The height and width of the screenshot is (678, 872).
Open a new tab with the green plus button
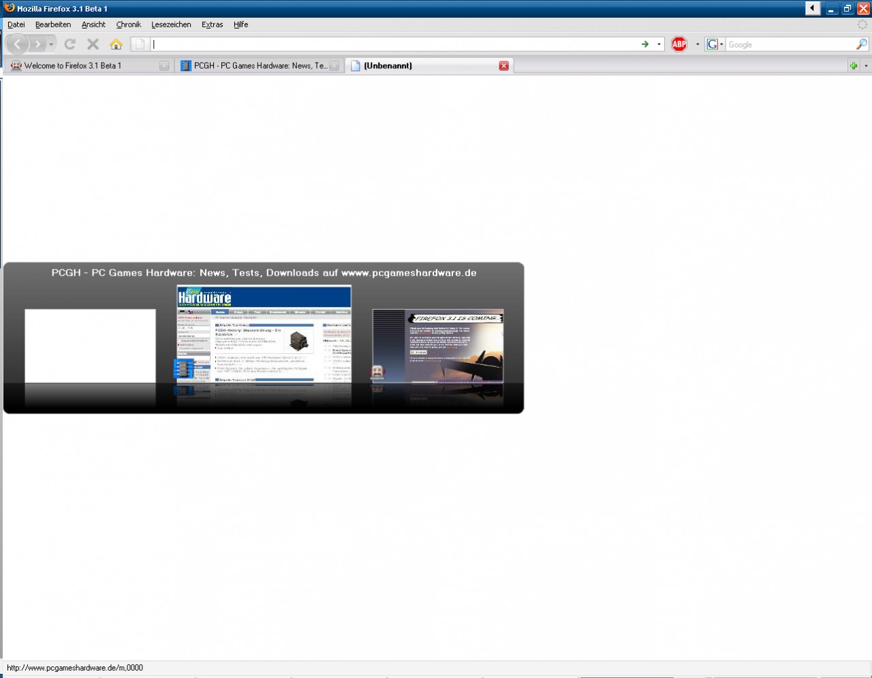854,66
